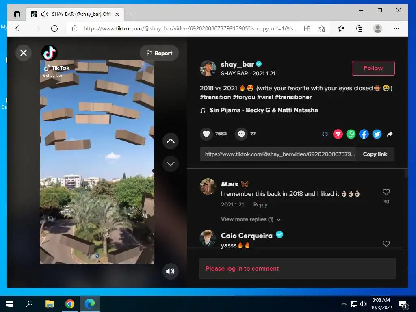Open the shay_bar username link
Image resolution: width=416 pixels, height=312 pixels.
click(237, 64)
